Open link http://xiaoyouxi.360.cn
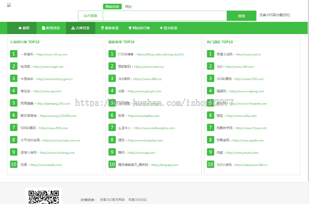The width and height of the screenshot is (309, 204). click(251, 165)
